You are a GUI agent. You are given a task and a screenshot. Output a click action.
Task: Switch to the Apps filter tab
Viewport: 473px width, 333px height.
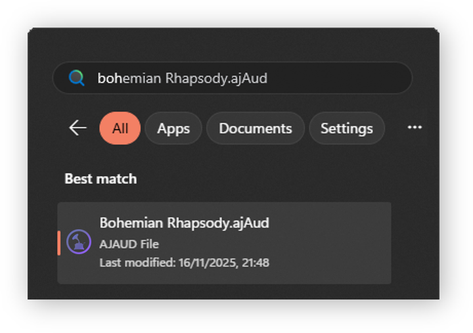173,128
